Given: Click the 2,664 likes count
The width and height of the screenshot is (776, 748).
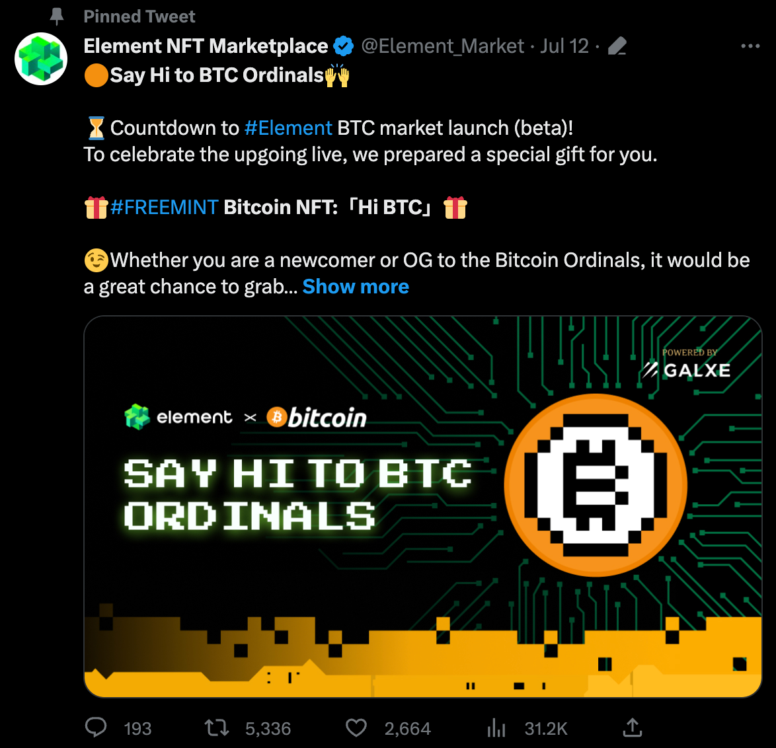Looking at the screenshot, I should [x=408, y=729].
